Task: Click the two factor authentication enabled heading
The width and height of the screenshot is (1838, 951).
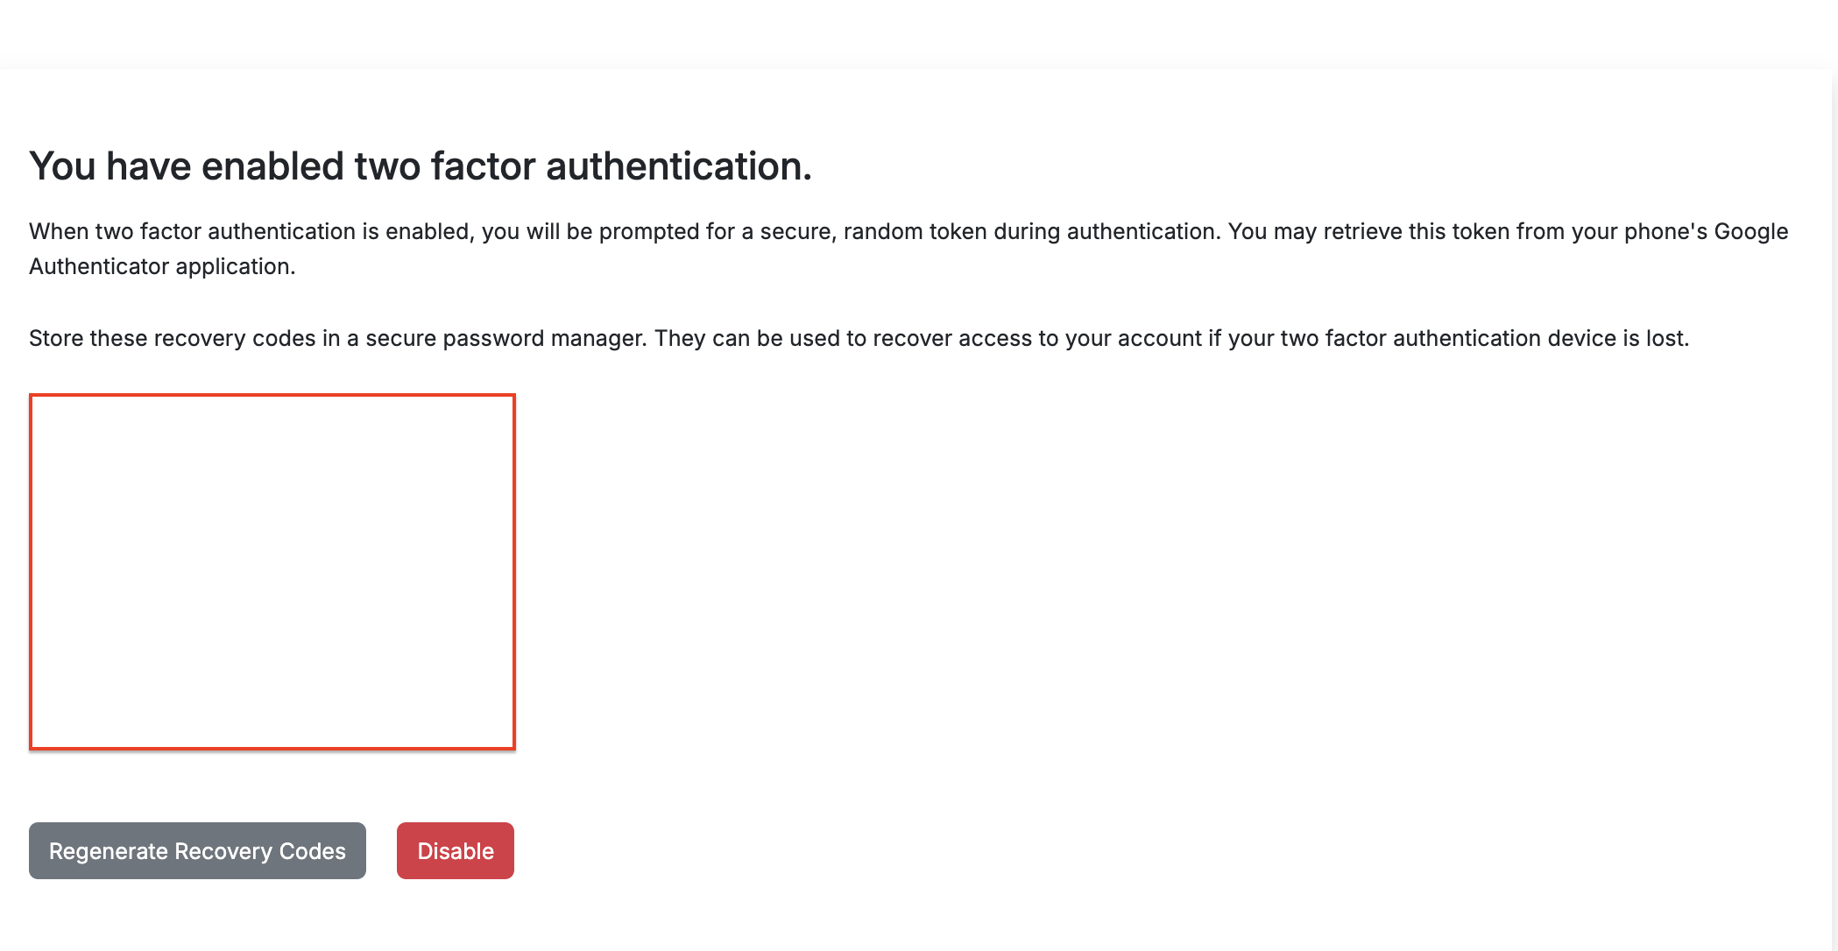Action: [421, 166]
